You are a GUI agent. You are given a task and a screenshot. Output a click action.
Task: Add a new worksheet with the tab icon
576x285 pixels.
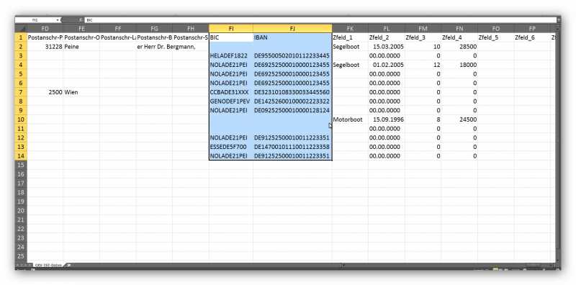pyautogui.click(x=68, y=265)
